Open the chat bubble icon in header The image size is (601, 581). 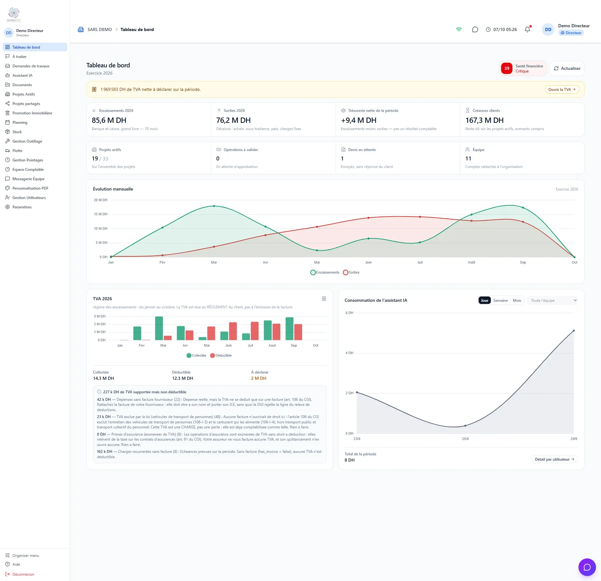coord(475,29)
